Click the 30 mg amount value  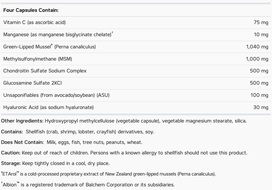coord(261,107)
